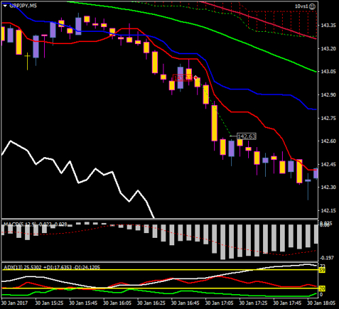Select the red dashed rectangle zone at top right
The width and height of the screenshot is (339, 309).
282,21
